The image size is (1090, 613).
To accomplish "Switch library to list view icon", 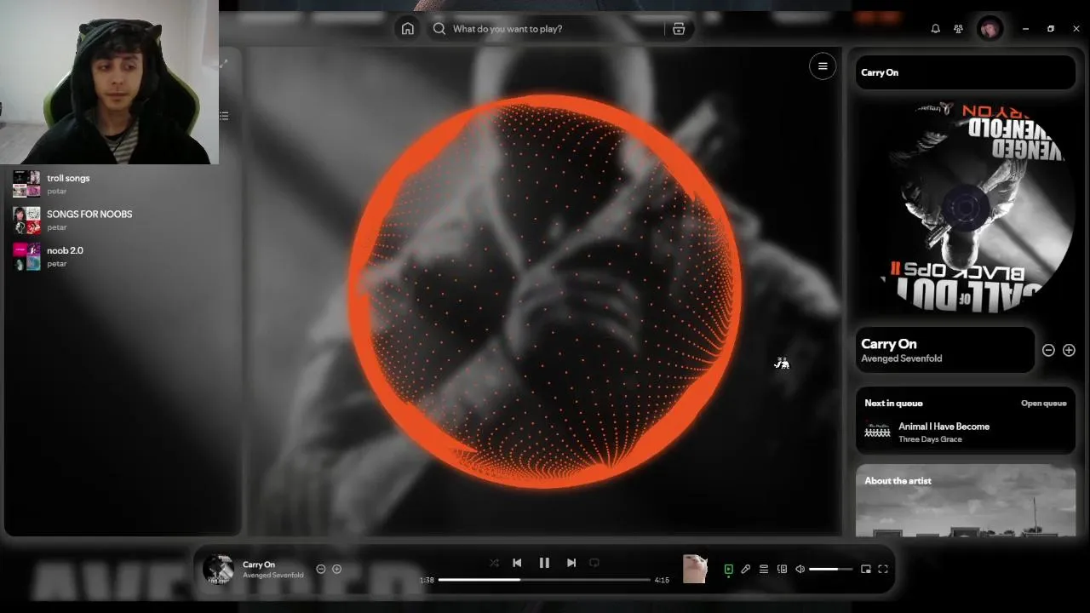I will coord(224,116).
